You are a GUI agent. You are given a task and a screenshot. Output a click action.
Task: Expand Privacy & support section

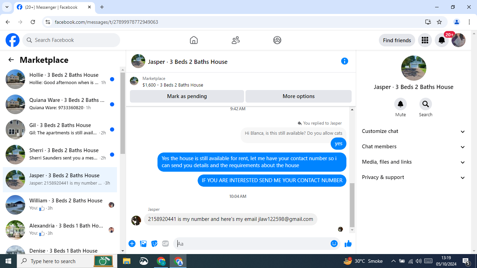(414, 177)
